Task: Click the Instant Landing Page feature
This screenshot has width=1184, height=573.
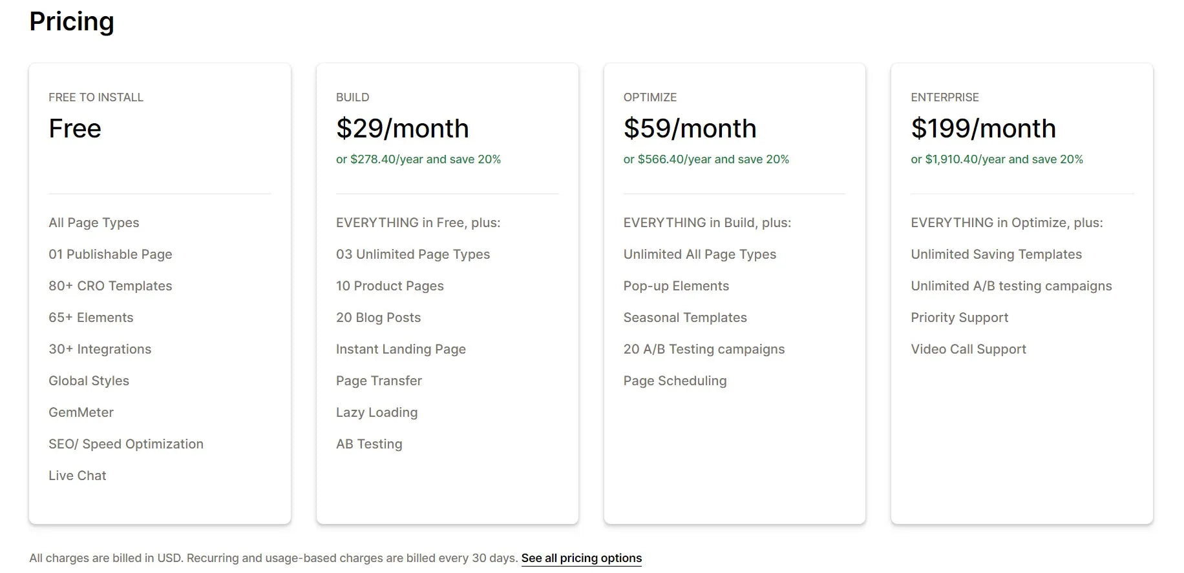Action: tap(401, 349)
